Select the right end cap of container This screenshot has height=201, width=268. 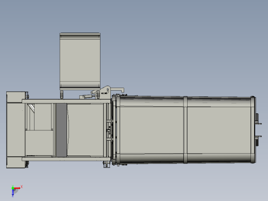254,130
